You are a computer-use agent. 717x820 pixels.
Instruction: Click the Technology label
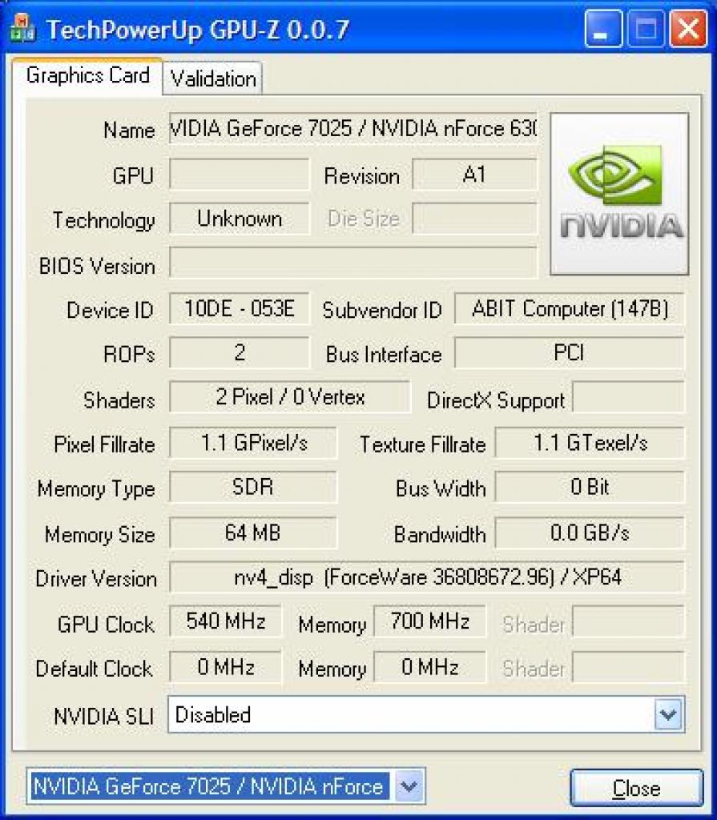[104, 221]
